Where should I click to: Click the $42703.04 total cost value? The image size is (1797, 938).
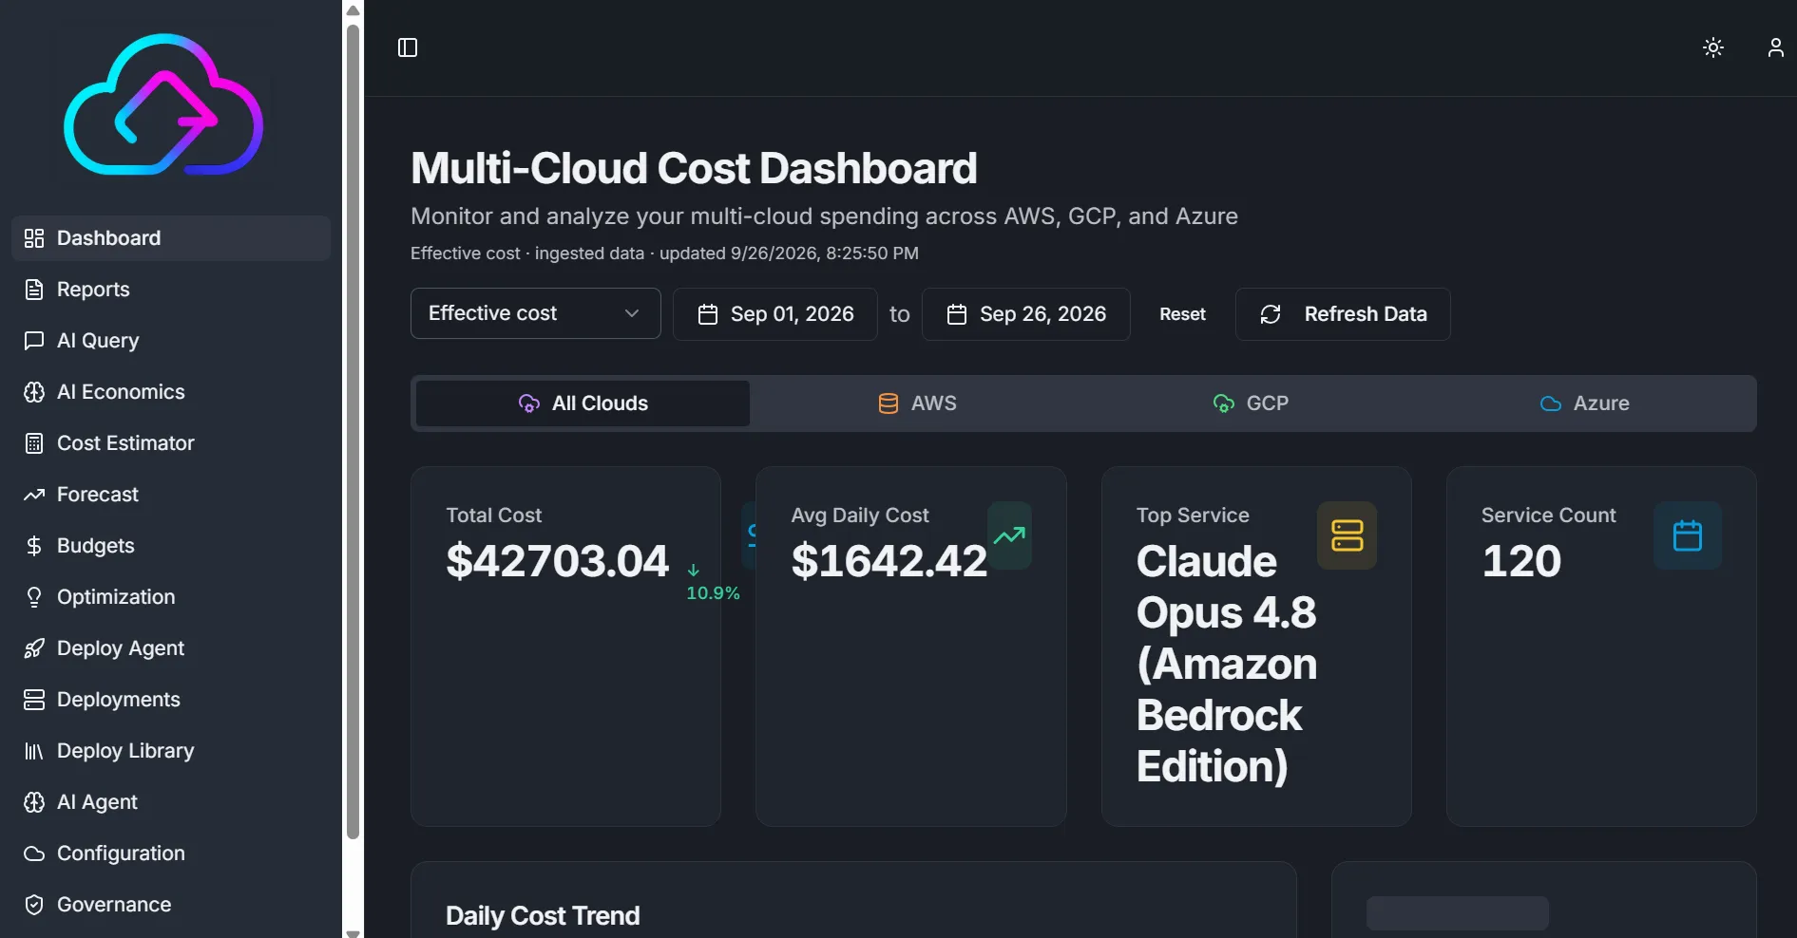(558, 561)
